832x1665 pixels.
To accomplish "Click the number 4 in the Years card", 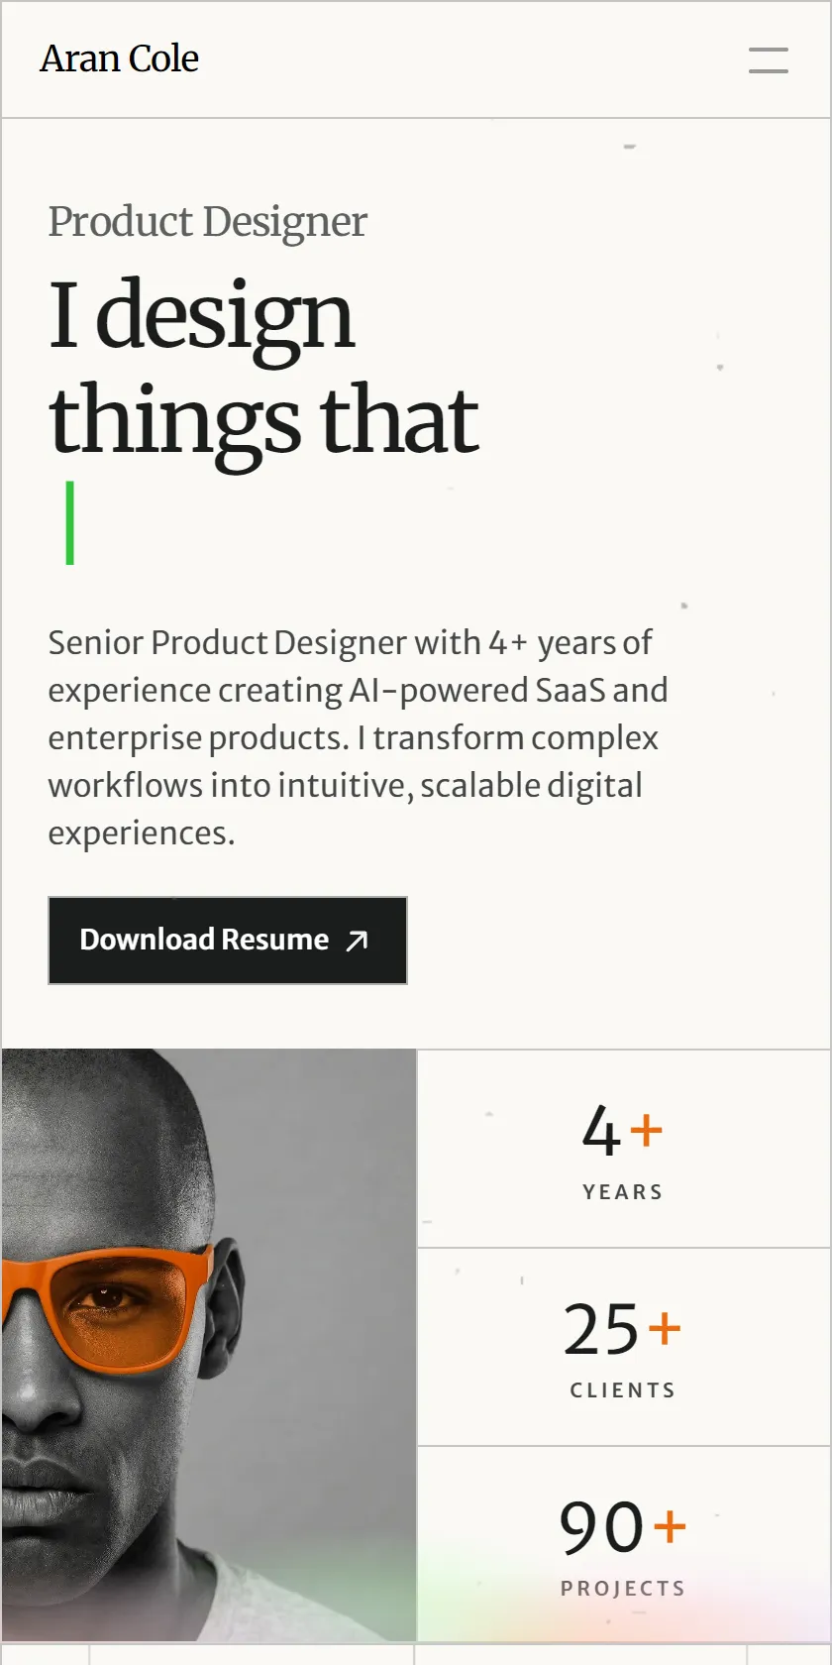I will tap(601, 1131).
